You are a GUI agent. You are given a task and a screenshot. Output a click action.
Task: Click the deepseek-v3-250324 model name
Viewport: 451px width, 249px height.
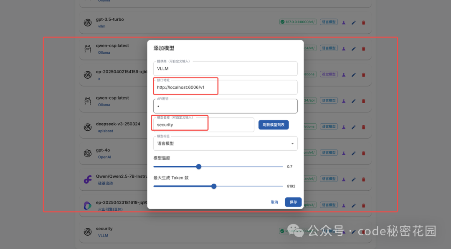coord(118,124)
